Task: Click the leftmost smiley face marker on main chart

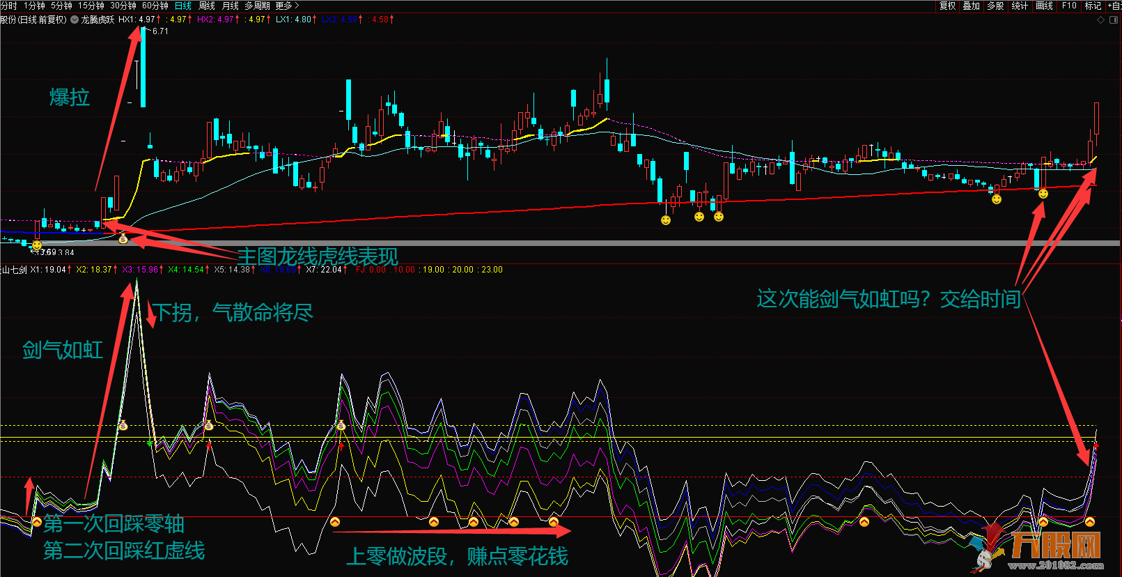Action: point(37,245)
